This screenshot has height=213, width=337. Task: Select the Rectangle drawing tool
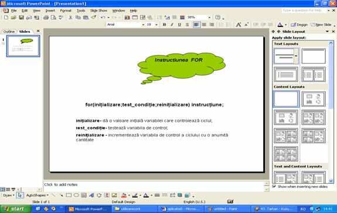pyautogui.click(x=69, y=195)
